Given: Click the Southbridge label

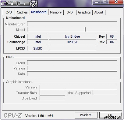Looking at the screenshot, I should click(16, 42).
